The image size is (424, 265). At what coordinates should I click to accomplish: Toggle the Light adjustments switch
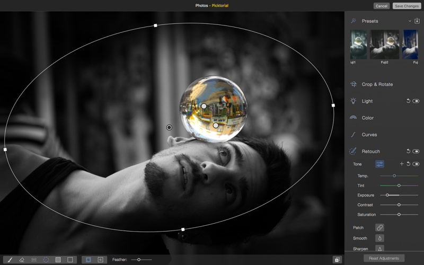[x=416, y=101]
